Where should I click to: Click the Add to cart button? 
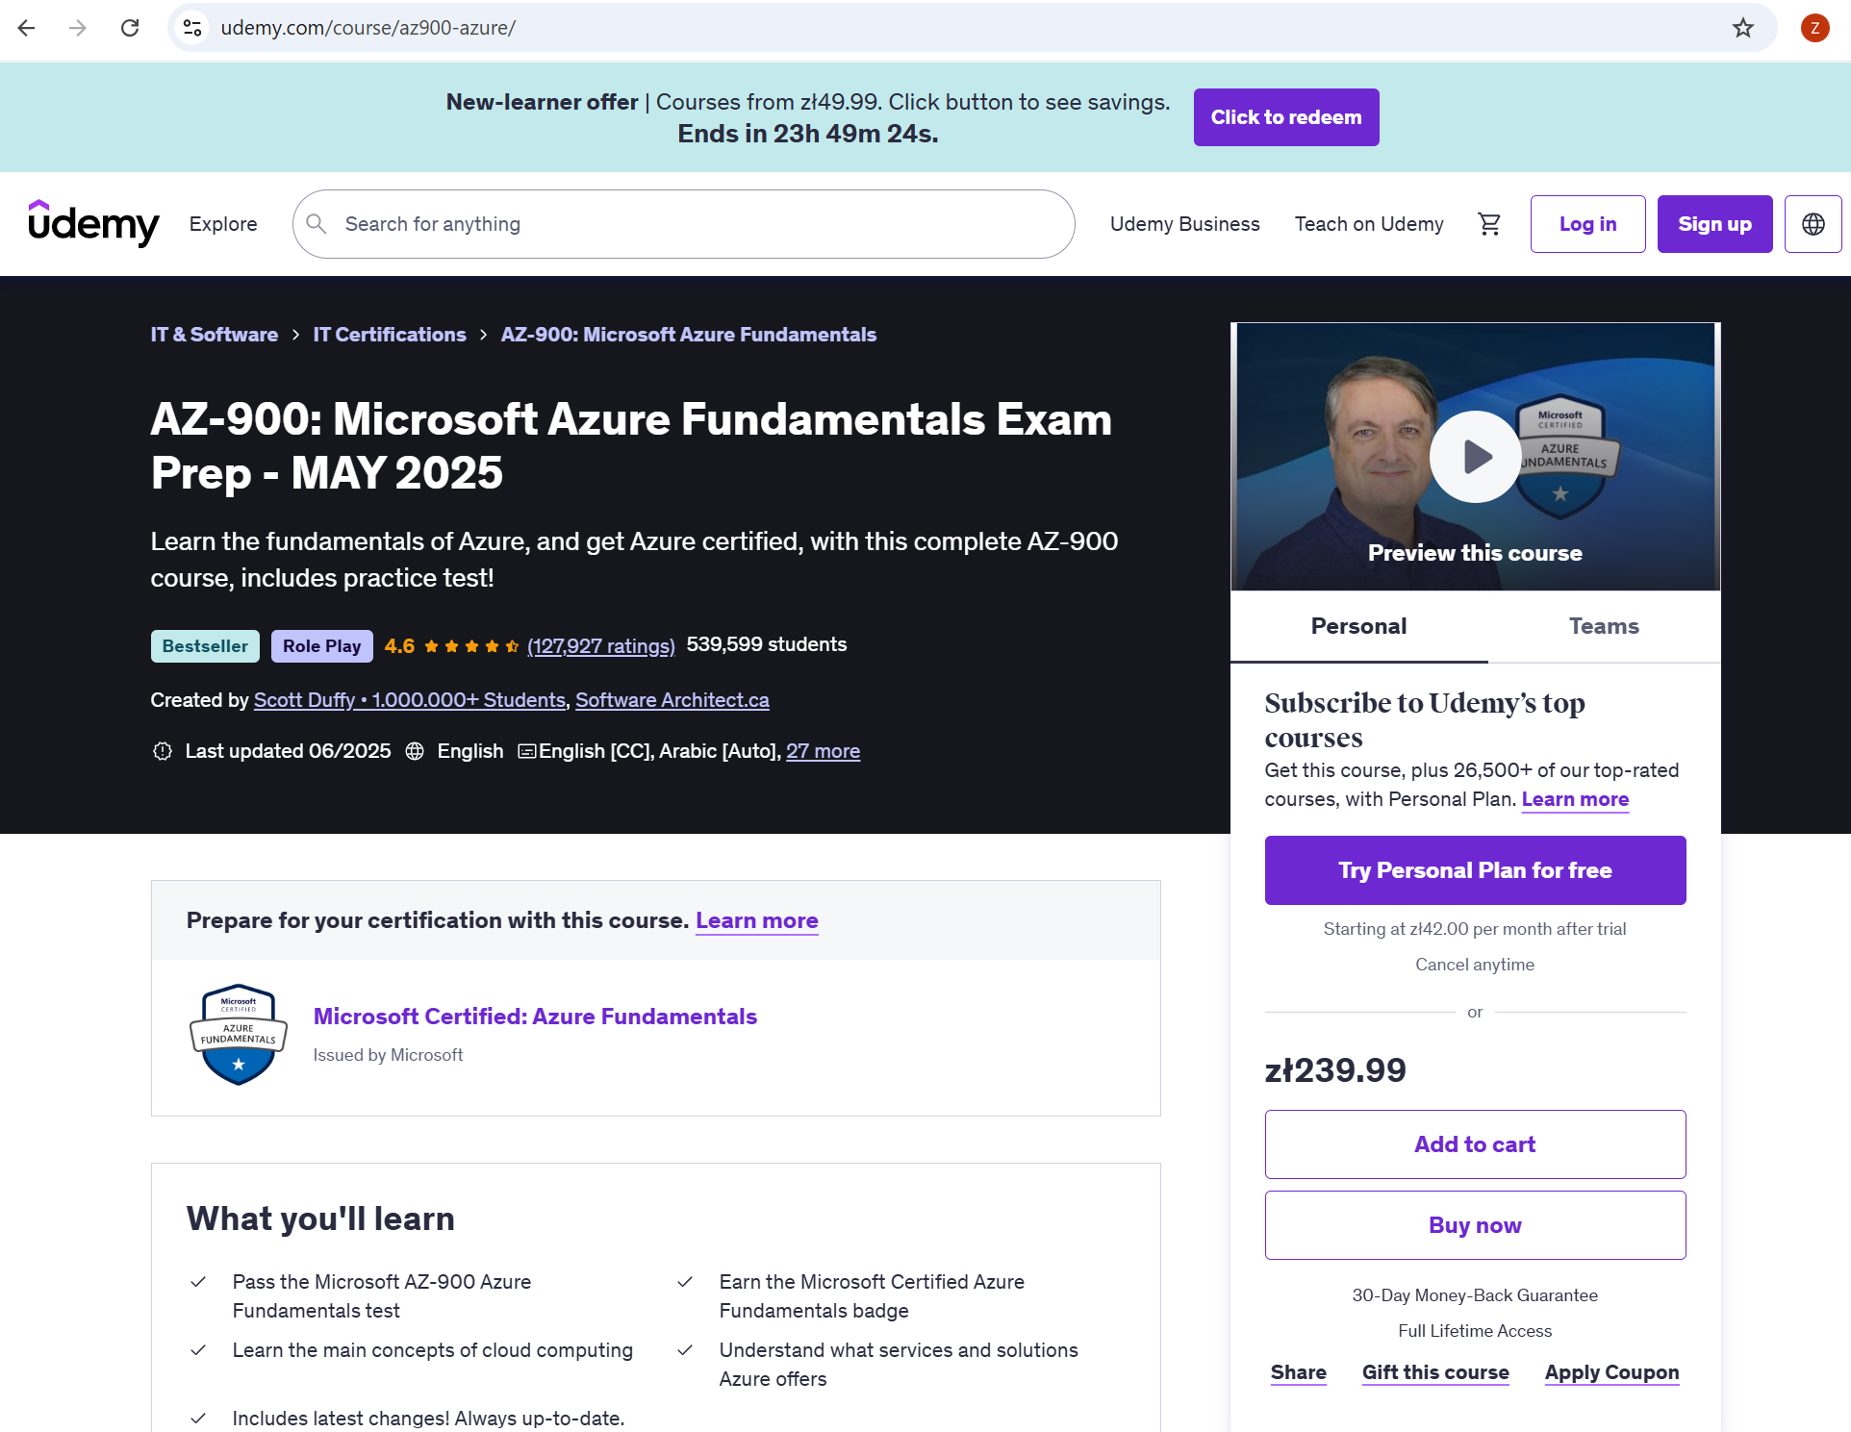(x=1475, y=1144)
